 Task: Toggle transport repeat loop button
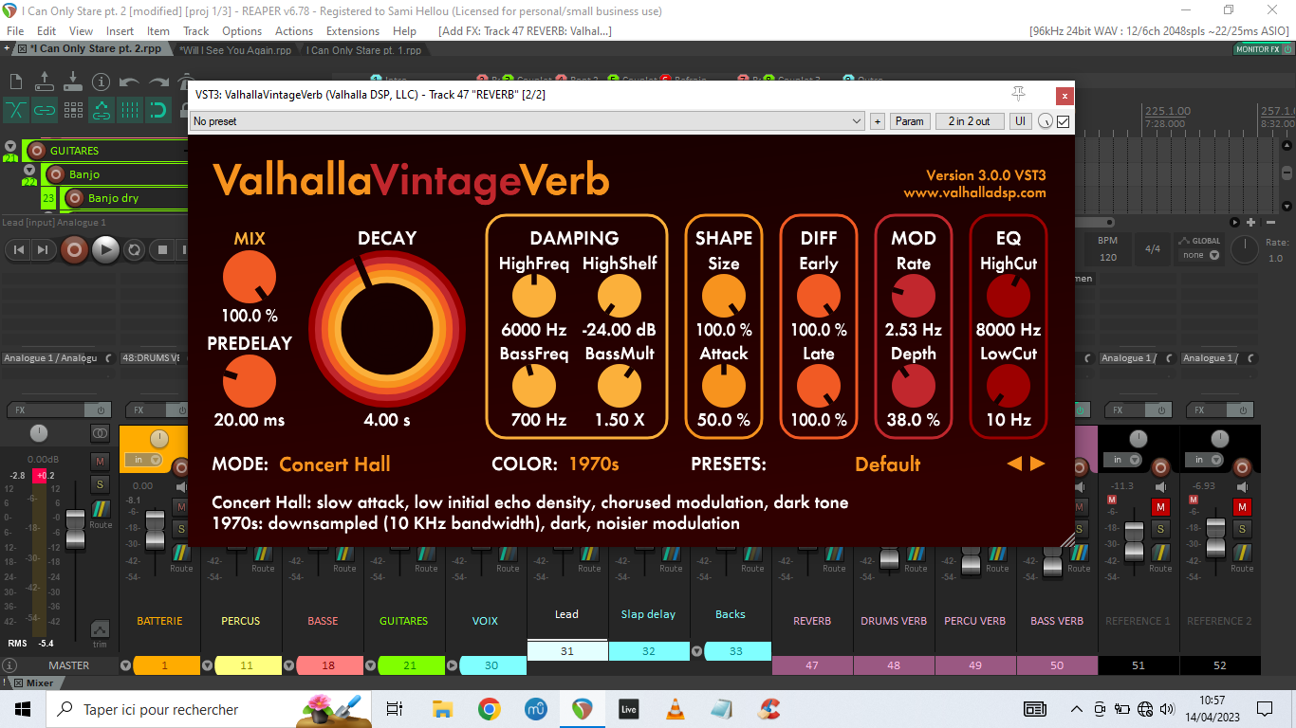pos(135,249)
